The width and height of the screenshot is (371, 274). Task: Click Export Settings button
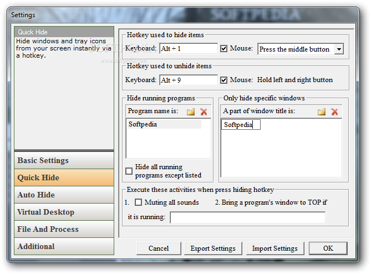(213, 248)
